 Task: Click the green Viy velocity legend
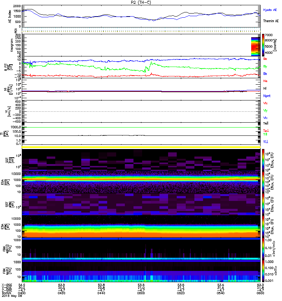tap(265, 111)
